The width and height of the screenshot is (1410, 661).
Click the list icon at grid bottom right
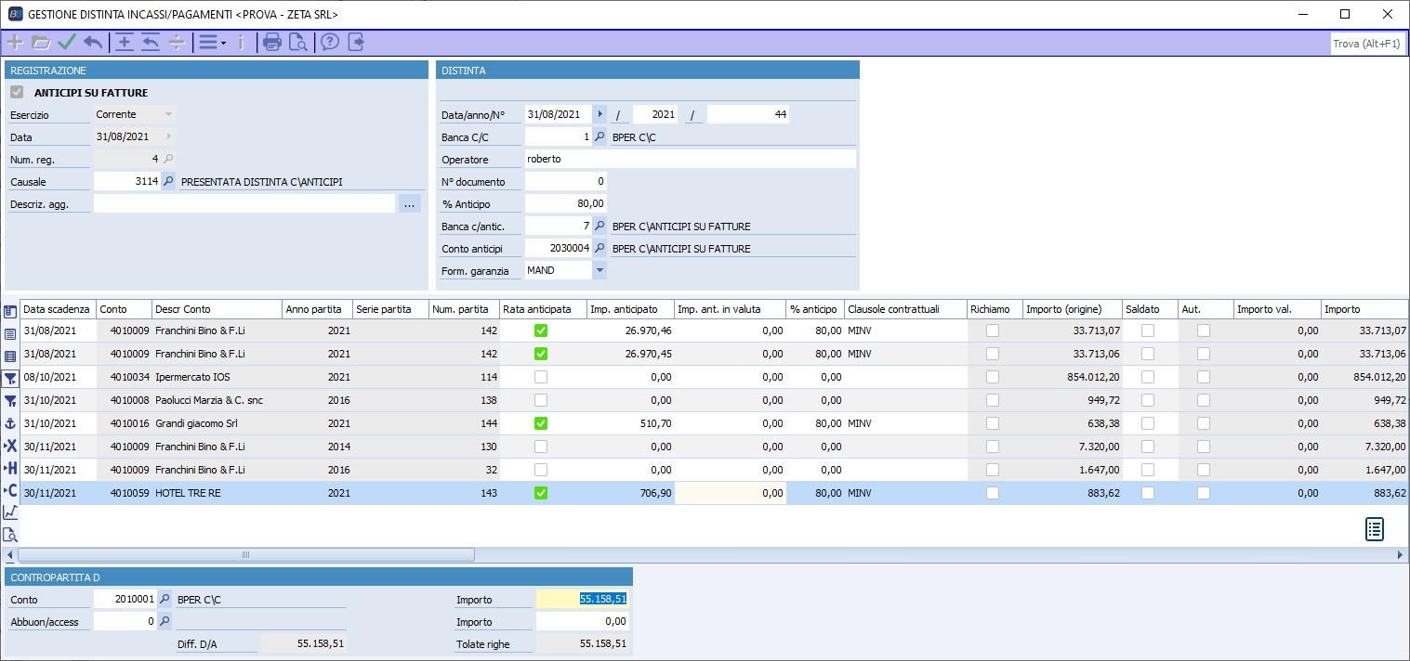point(1375,529)
